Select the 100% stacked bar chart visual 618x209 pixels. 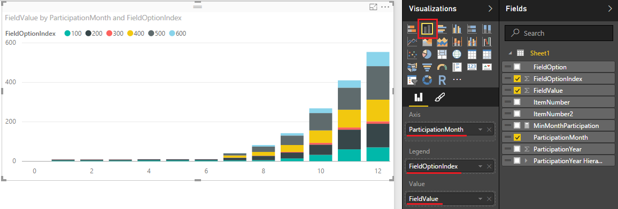pyautogui.click(x=472, y=29)
